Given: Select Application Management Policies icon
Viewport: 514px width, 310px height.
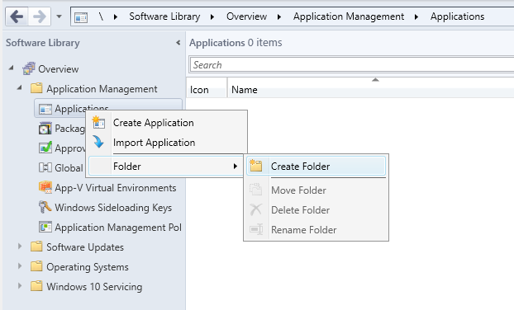Looking at the screenshot, I should point(45,227).
